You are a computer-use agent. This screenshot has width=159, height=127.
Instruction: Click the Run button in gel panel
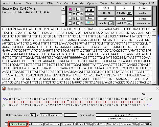(90, 18)
